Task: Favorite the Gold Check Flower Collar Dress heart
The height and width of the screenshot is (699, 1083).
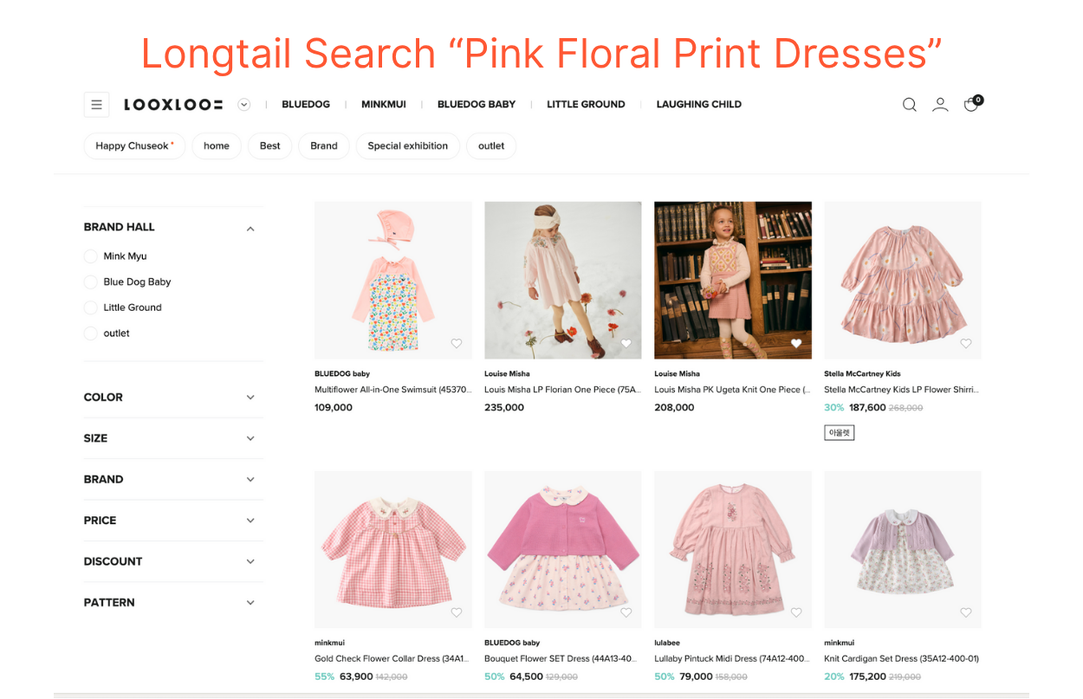Action: [x=457, y=612]
